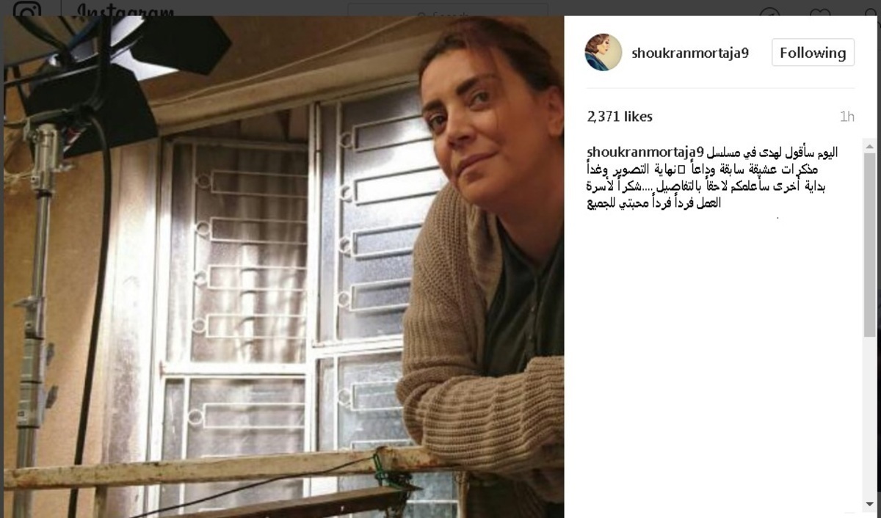The height and width of the screenshot is (518, 881).
Task: Click the dimmed Search field
Action: coord(447,10)
